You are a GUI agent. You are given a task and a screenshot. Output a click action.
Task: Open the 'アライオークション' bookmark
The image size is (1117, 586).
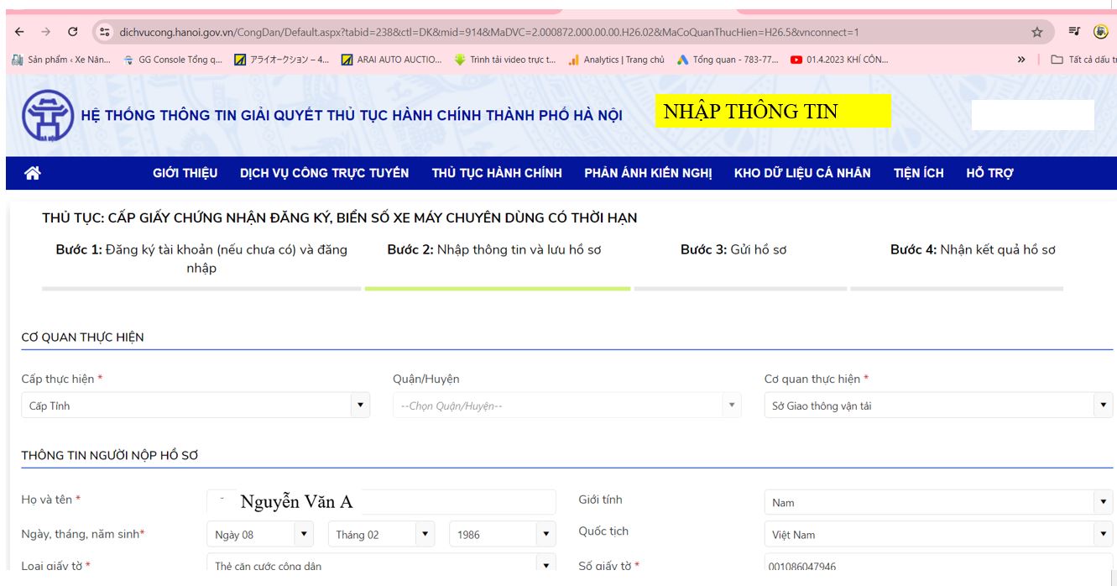pos(282,60)
